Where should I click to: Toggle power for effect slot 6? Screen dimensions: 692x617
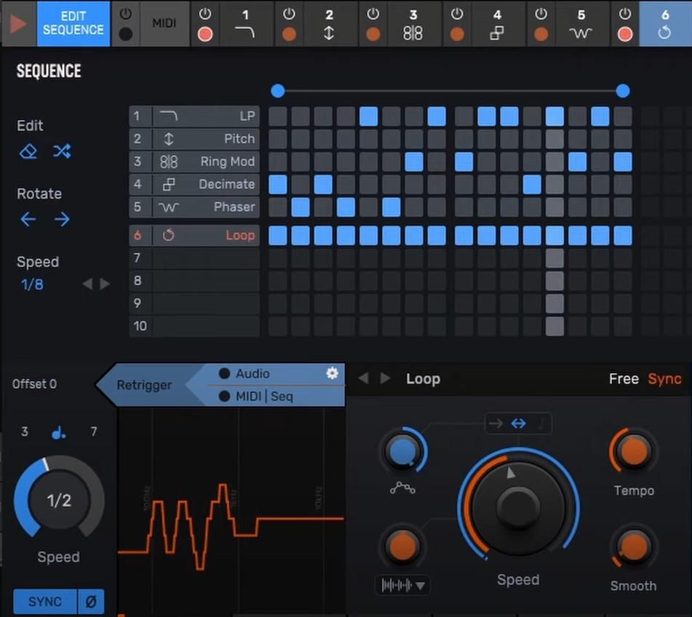(625, 14)
